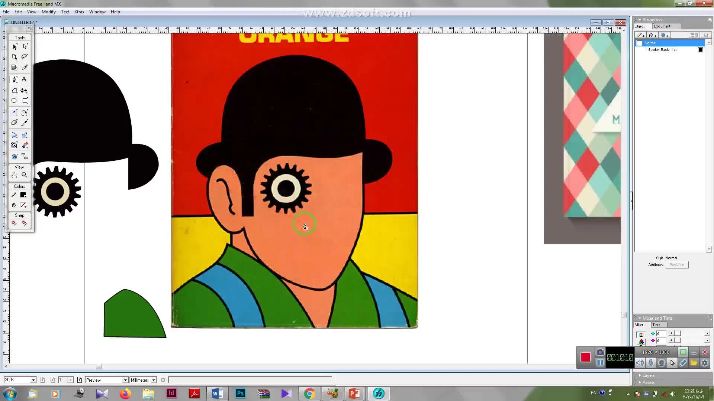Screen dimensions: 714x401
Task: Select the Knife tool
Action: [25, 123]
